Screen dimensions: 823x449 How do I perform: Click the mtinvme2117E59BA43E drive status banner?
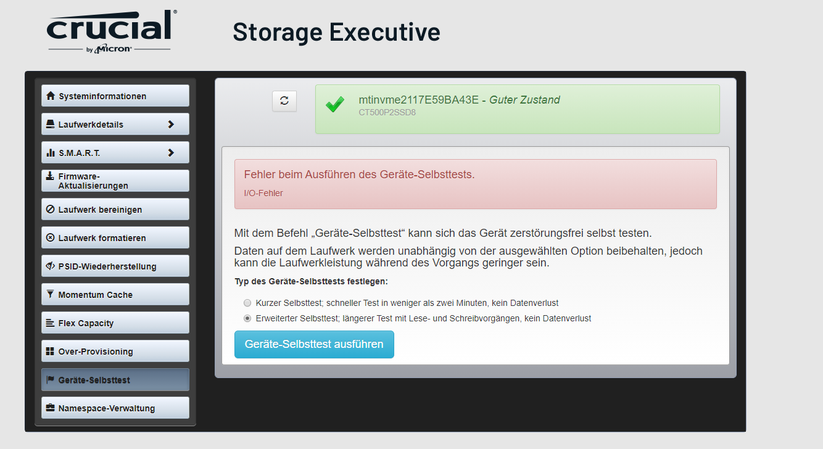click(x=517, y=109)
